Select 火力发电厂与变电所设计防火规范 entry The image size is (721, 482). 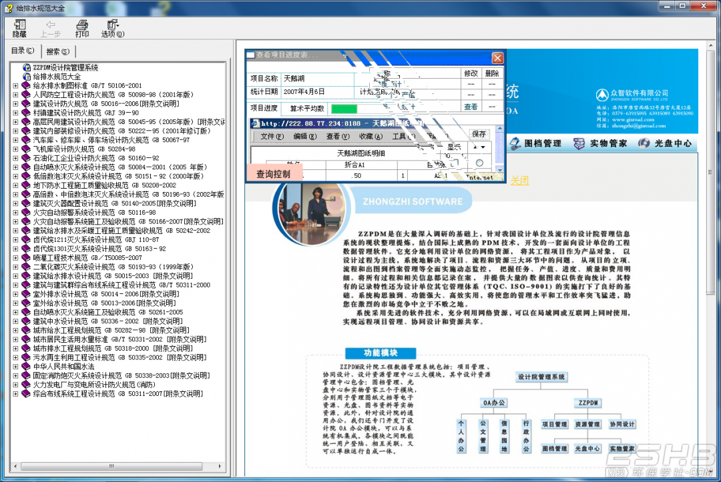[x=94, y=385]
